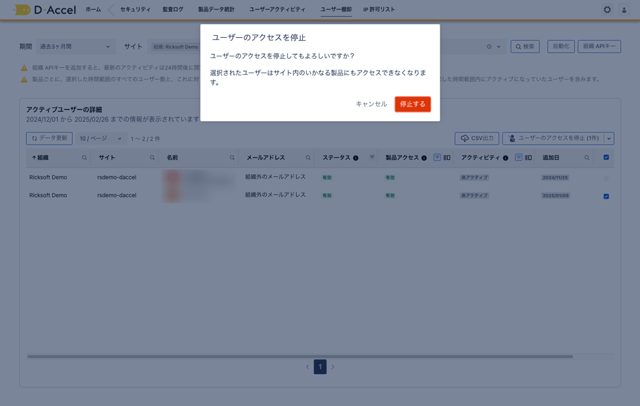The image size is (640, 406).
Task: Go to the next page arrow
Action: point(333,367)
